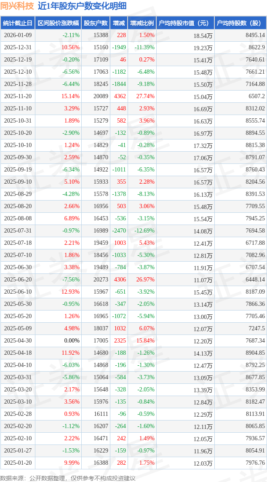Click the 2026-01-09 date cell
Viewport: 267px width, 482px height.
(18, 35)
